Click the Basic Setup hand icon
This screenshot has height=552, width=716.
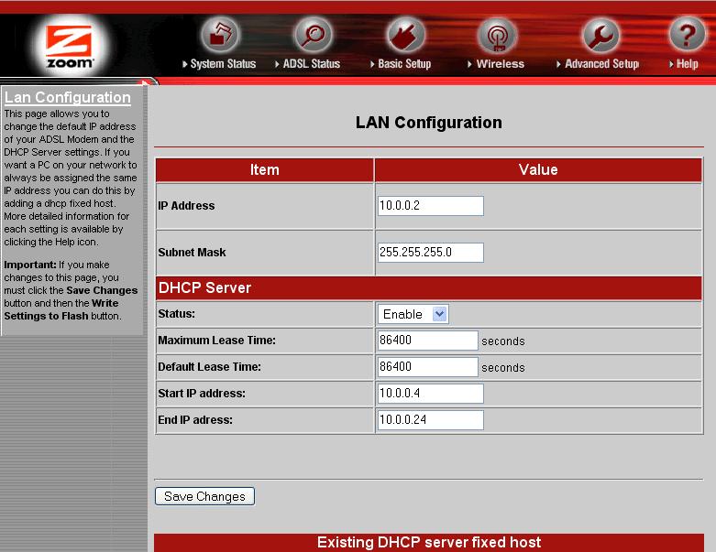pos(406,35)
